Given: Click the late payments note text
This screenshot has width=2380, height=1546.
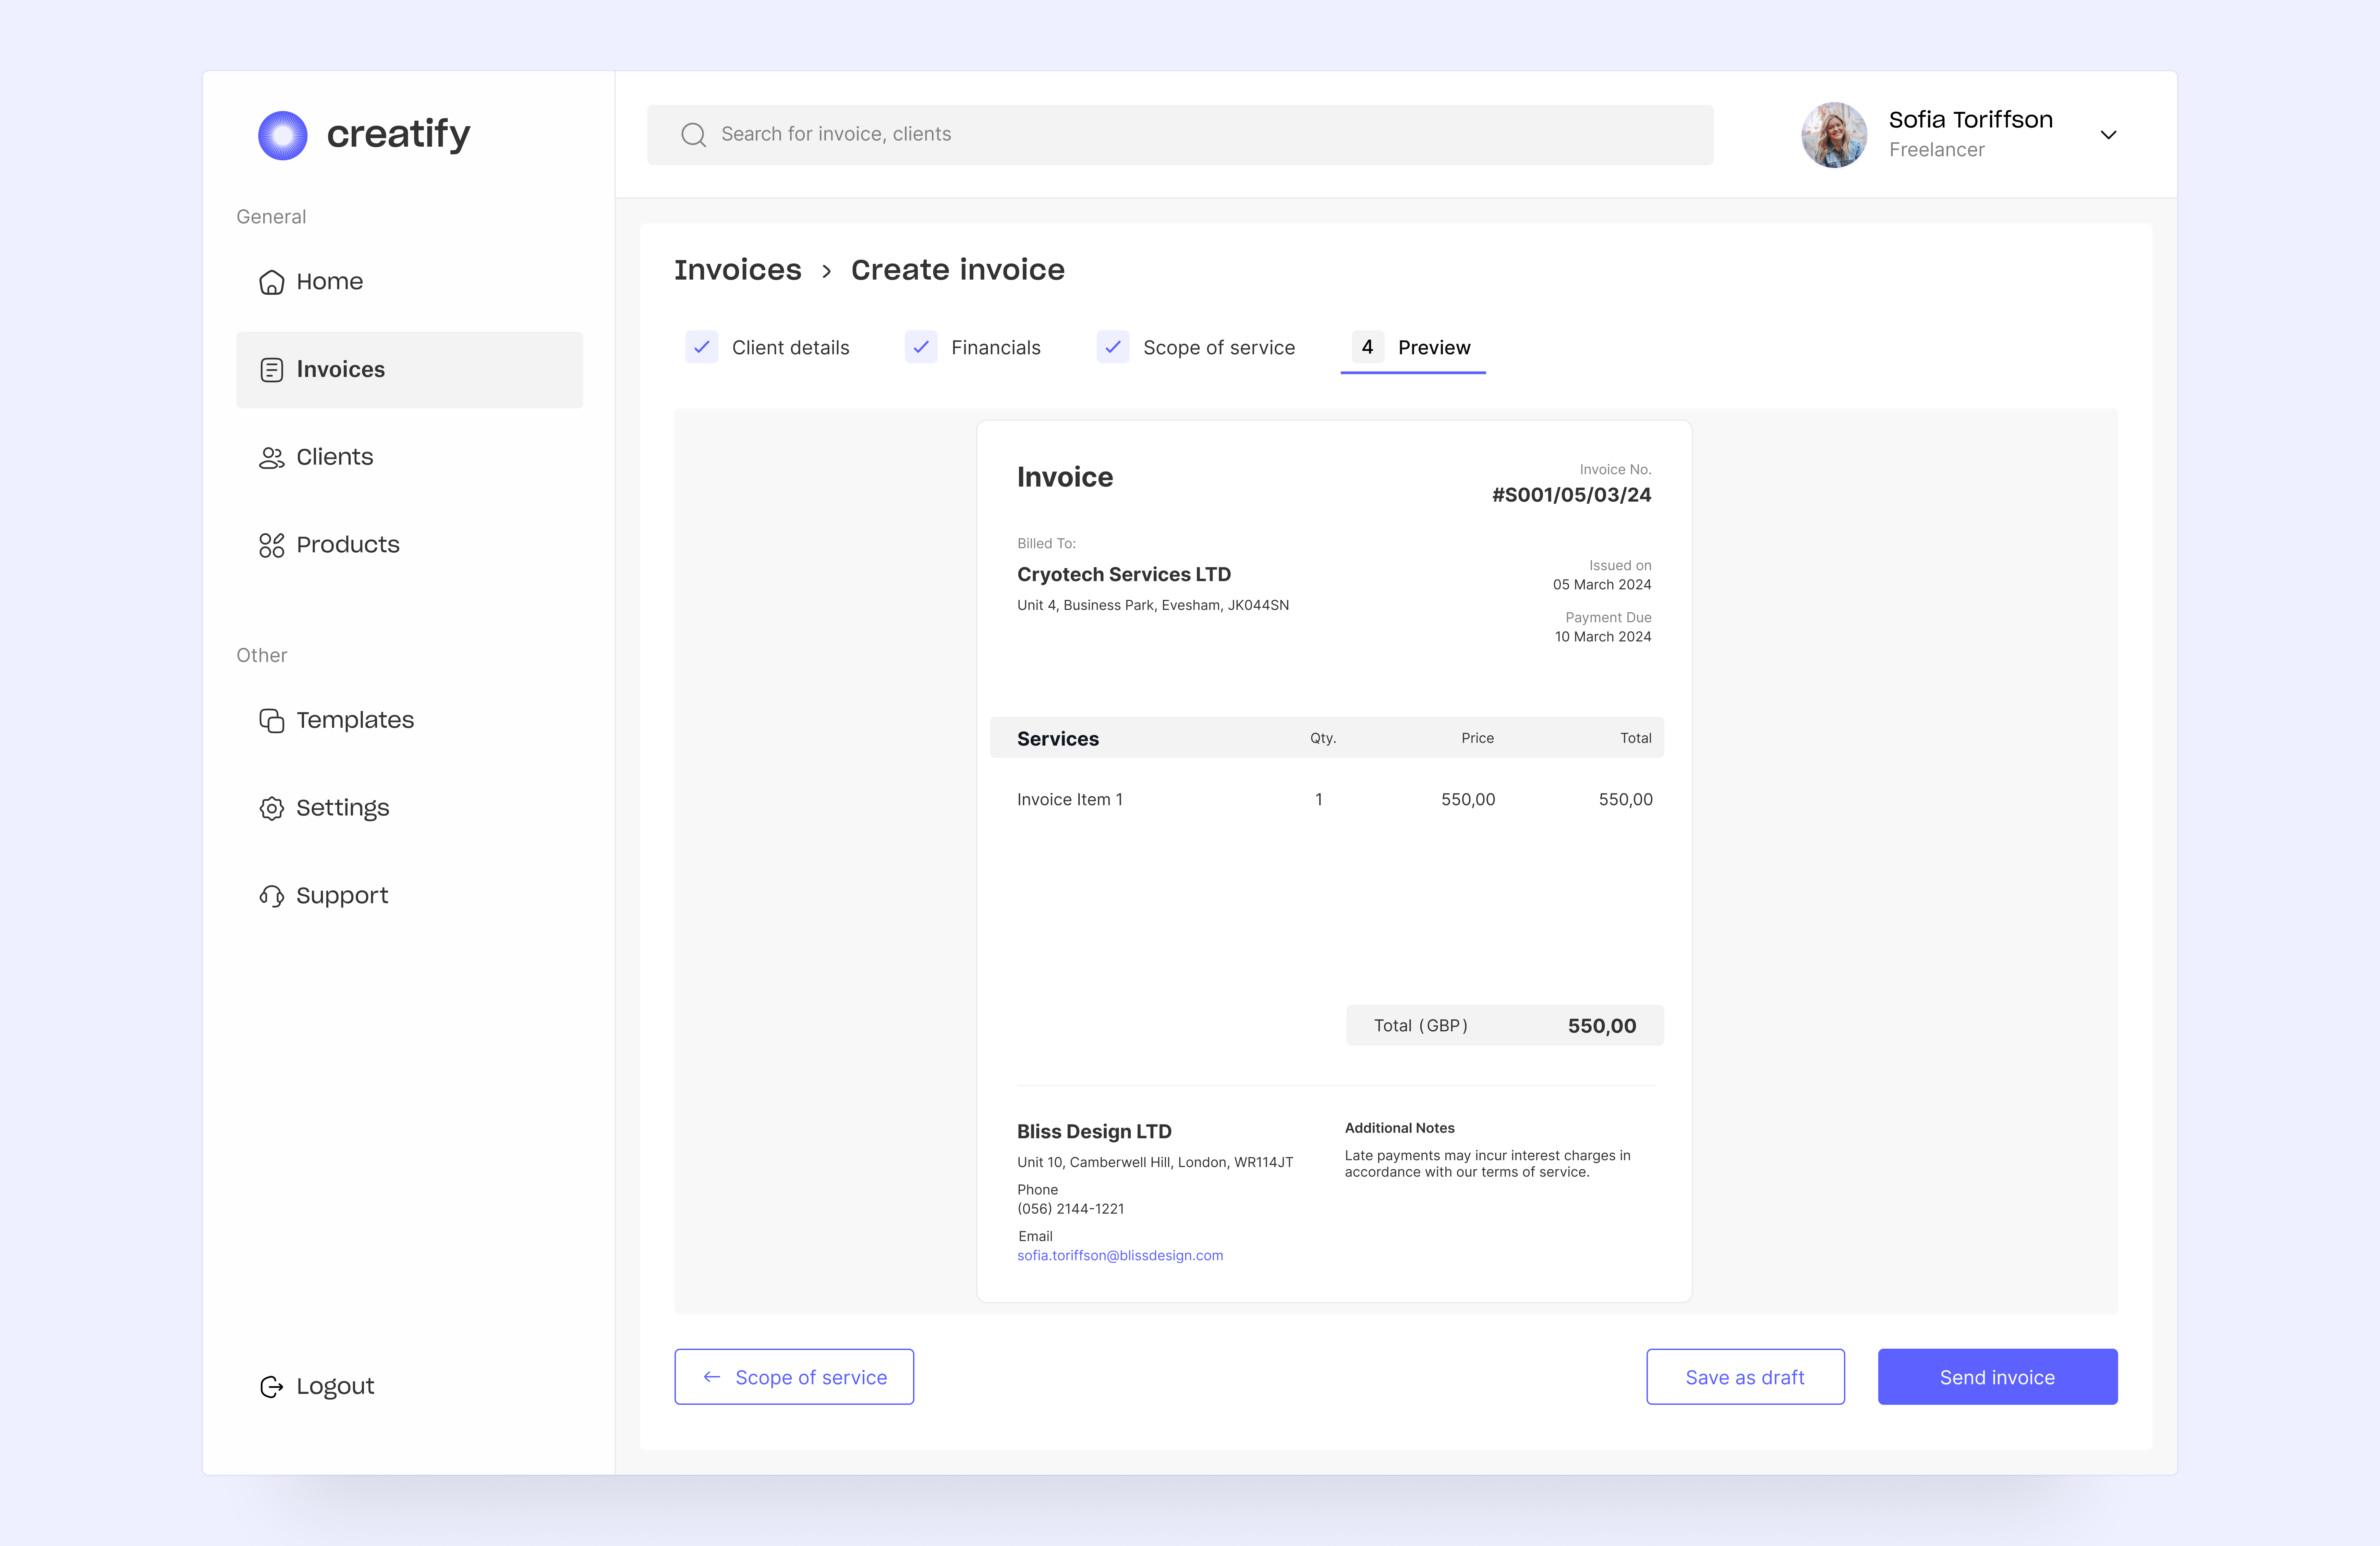Looking at the screenshot, I should pos(1488,1164).
